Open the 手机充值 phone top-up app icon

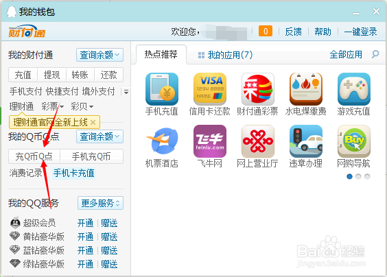pyautogui.click(x=162, y=89)
